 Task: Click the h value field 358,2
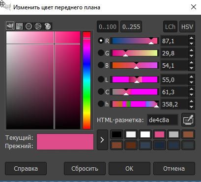pos(174,104)
